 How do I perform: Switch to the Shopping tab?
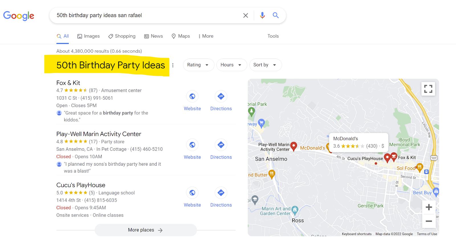coord(122,36)
